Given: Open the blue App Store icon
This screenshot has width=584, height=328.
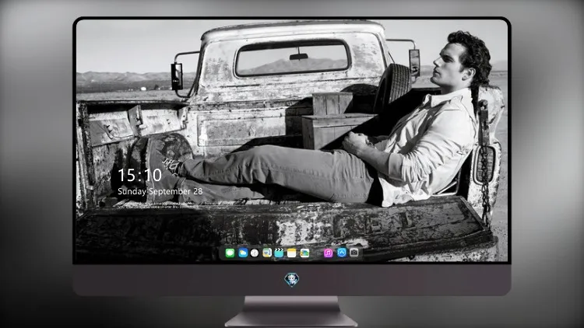Looking at the screenshot, I should (x=342, y=253).
